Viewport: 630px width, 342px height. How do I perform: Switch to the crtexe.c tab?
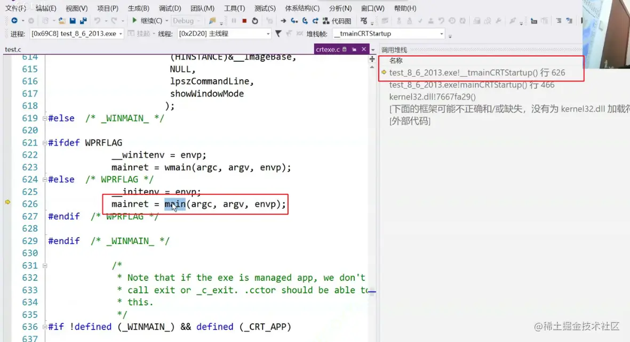point(328,50)
